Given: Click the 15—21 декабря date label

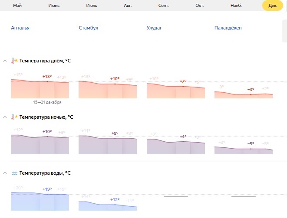Looking at the screenshot, I should [x=47, y=102].
